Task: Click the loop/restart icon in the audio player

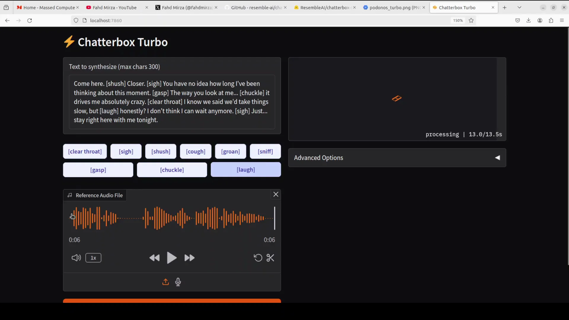Action: coord(258,258)
